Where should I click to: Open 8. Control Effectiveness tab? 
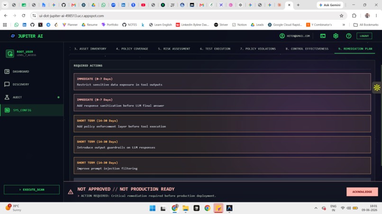[307, 49]
